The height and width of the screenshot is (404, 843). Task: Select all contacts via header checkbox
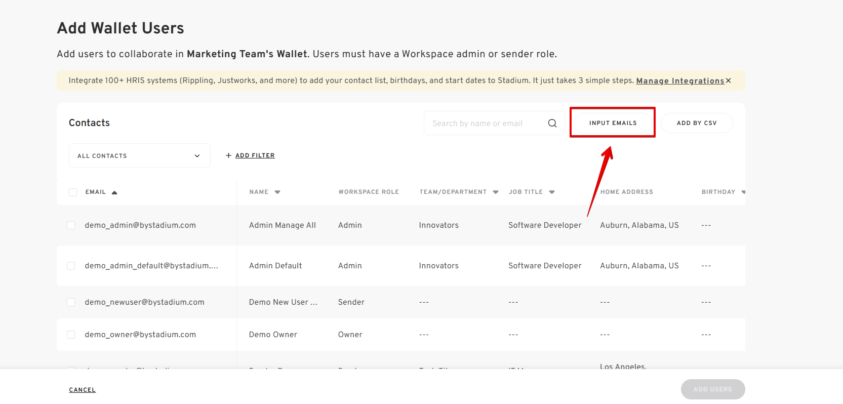[x=73, y=192]
